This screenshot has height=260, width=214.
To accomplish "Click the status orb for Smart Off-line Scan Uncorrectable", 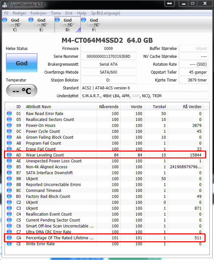I will 9,226.
